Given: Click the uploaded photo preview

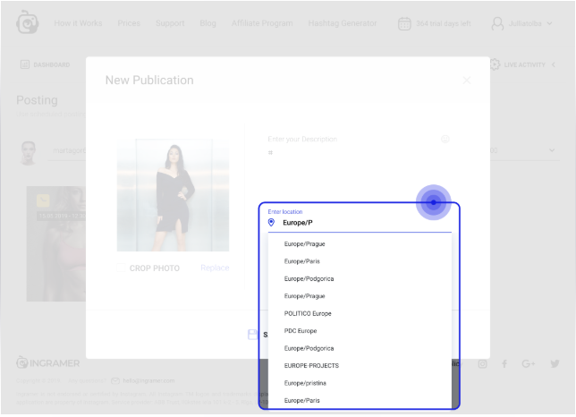Looking at the screenshot, I should coord(173,195).
